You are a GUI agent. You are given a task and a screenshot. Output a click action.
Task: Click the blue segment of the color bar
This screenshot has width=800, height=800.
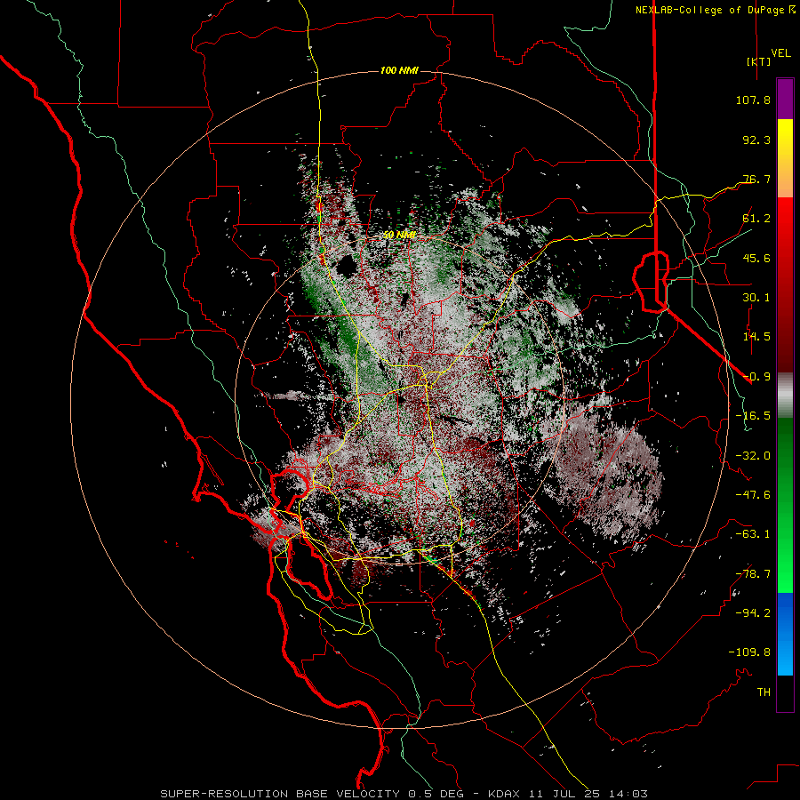pyautogui.click(x=785, y=634)
